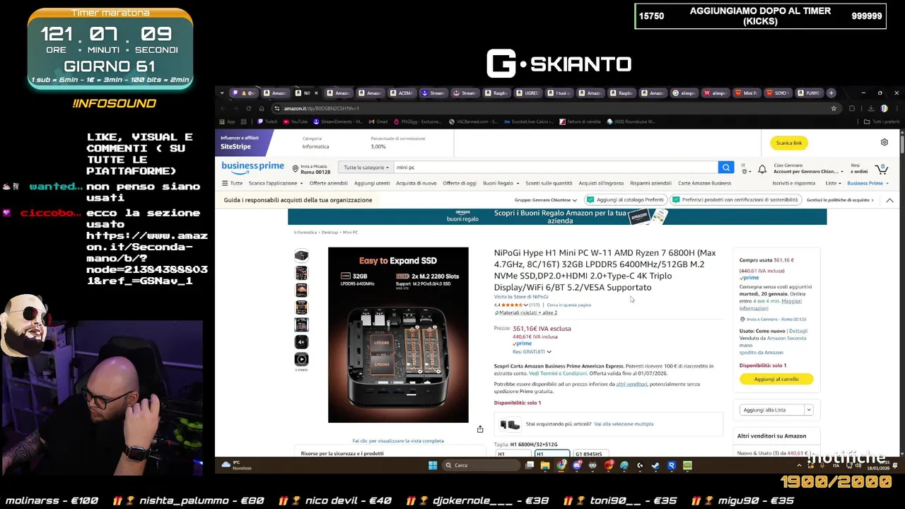Screen dimensions: 905x509
Task: Click the Windows Start button
Action: click(433, 465)
